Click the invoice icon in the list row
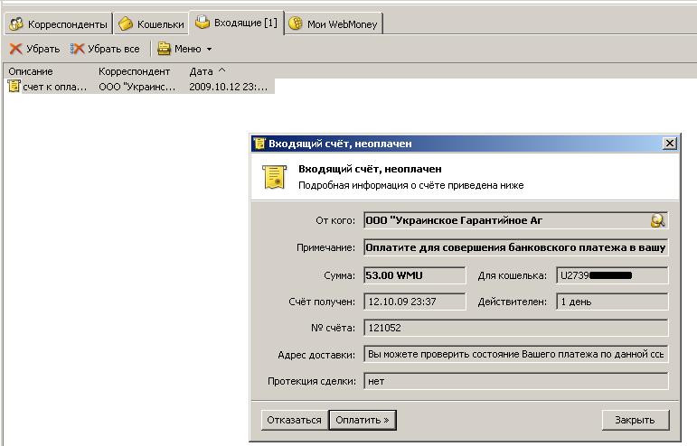 pos(14,86)
